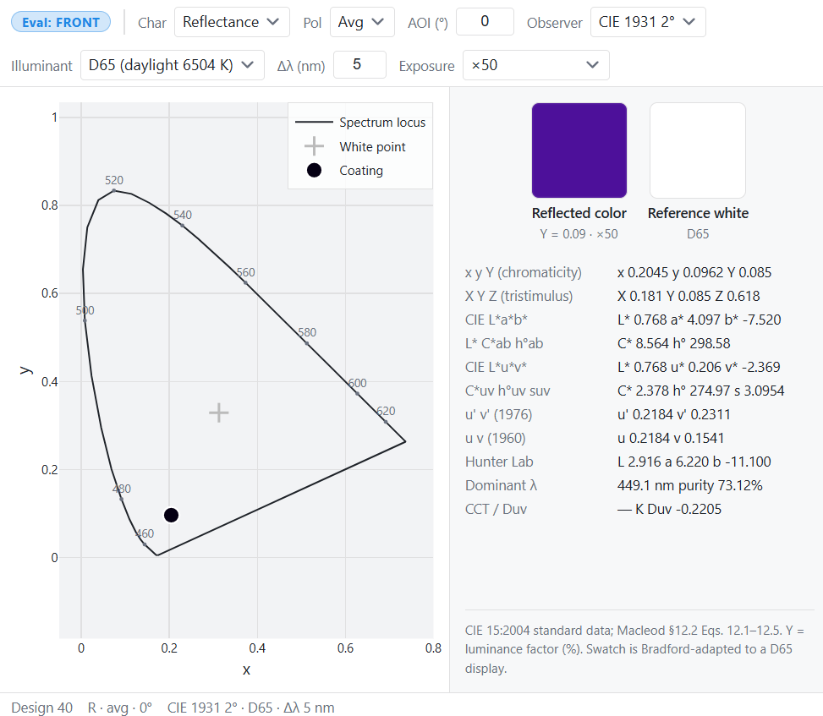The width and height of the screenshot is (823, 716).
Task: Toggle White point legend entry
Action: coord(354,146)
